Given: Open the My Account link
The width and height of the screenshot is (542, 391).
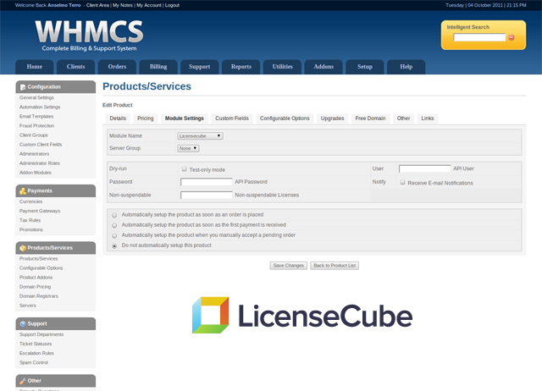Looking at the screenshot, I should click(x=149, y=5).
